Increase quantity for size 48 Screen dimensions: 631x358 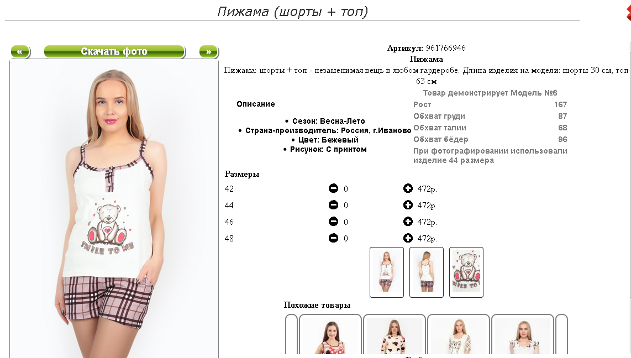(x=408, y=238)
